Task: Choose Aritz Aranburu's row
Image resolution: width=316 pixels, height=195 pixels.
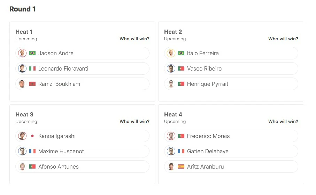Action: (x=231, y=166)
